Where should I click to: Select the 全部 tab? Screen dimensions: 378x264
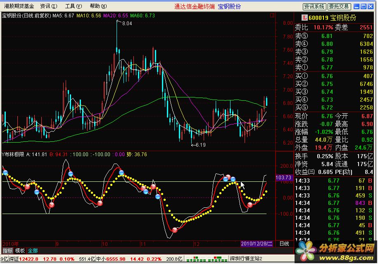click(33, 251)
